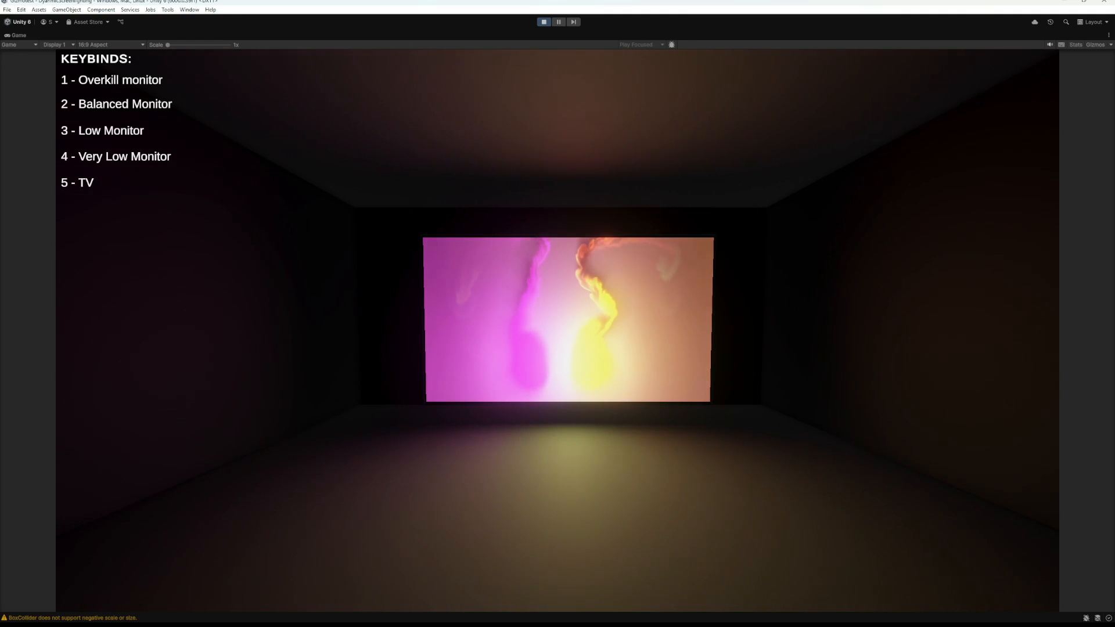The width and height of the screenshot is (1115, 627).
Task: Open the version control icon
Action: click(x=121, y=22)
